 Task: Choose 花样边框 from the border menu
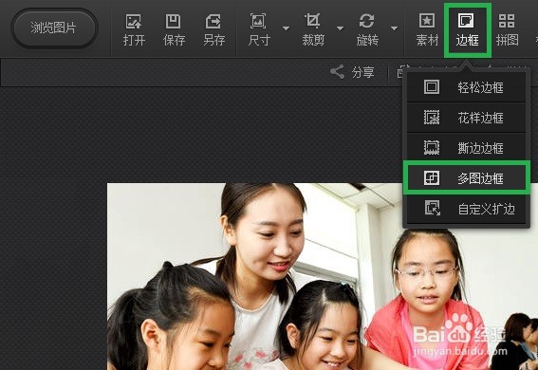tap(466, 118)
